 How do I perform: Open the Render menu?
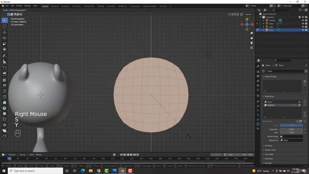point(19,6)
